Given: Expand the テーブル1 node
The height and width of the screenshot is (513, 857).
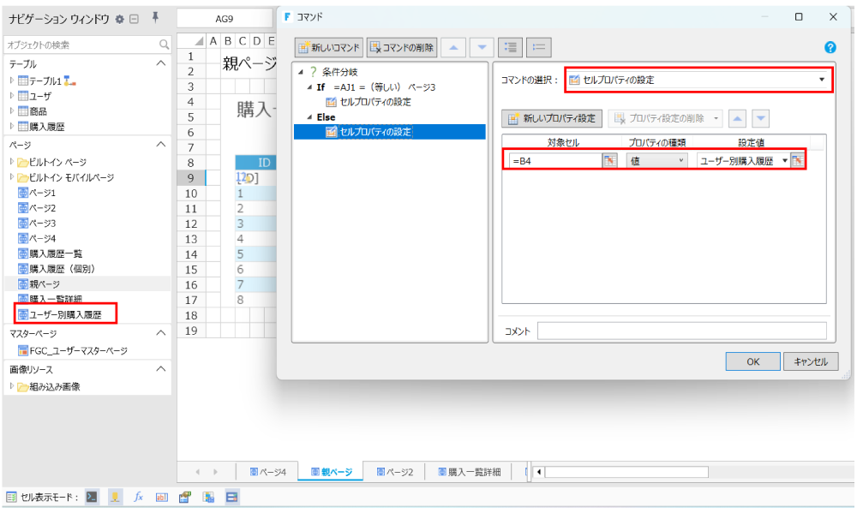Looking at the screenshot, I should click(11, 81).
